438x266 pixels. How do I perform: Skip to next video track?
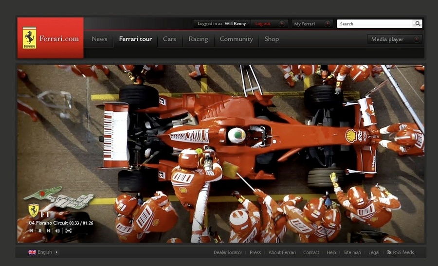coord(48,231)
